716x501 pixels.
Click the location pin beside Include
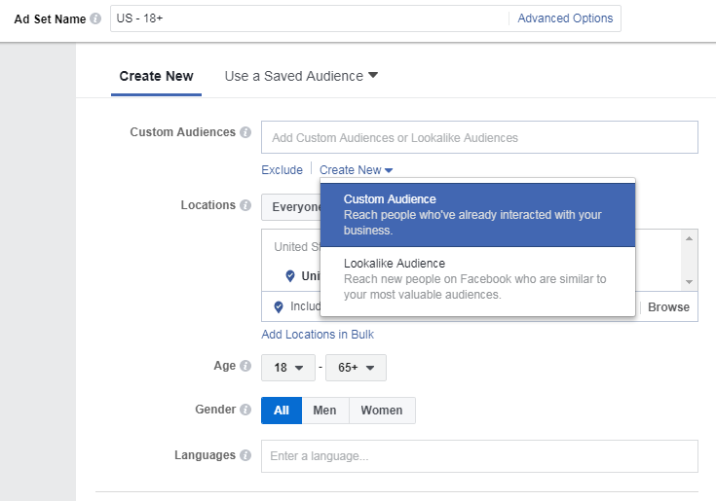[x=279, y=306]
